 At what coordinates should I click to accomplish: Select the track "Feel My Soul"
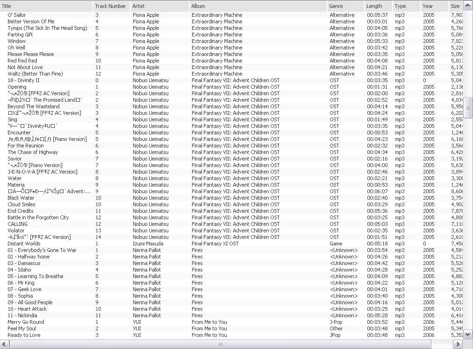(21, 328)
